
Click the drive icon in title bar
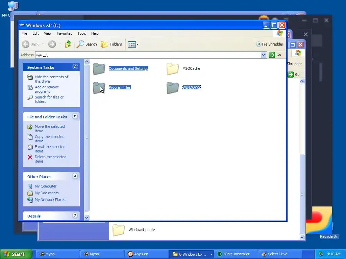(x=22, y=25)
